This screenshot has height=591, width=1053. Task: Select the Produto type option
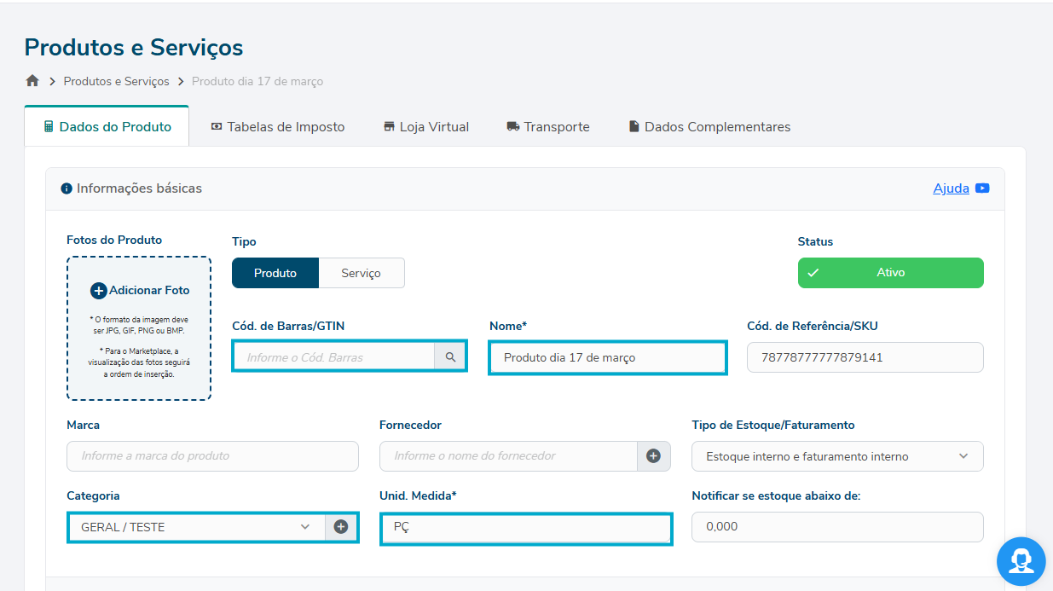pyautogui.click(x=275, y=273)
